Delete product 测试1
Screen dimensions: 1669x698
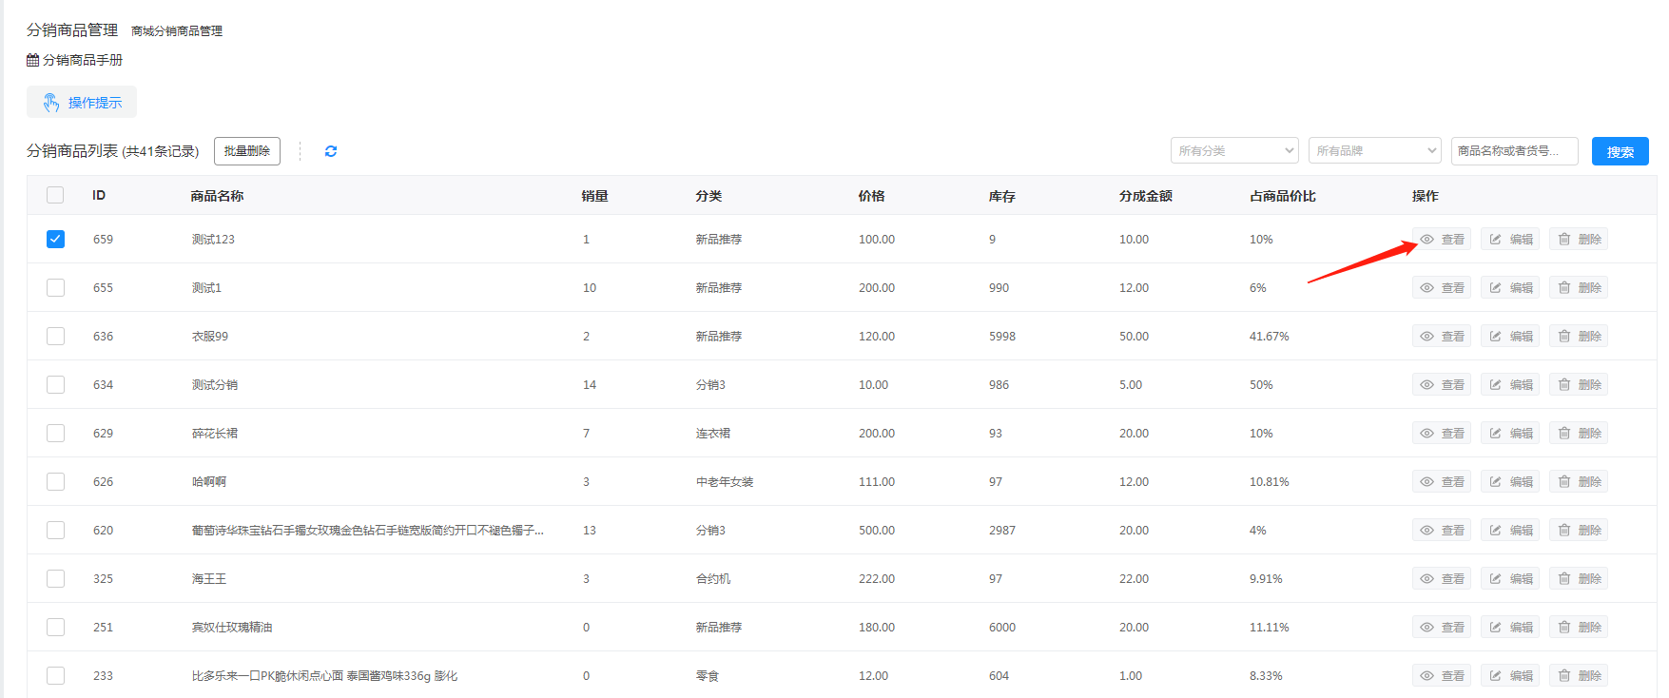coord(1579,287)
